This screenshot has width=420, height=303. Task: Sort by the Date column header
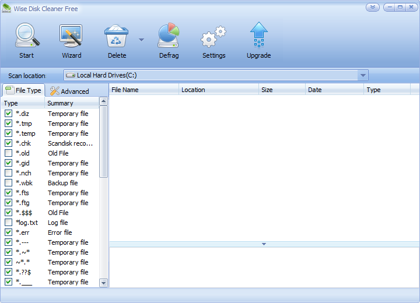coord(335,90)
